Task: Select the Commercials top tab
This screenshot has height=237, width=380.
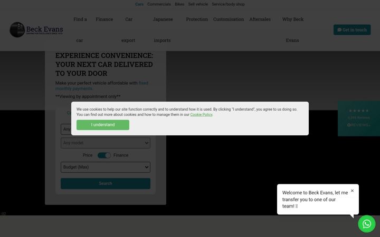Action: click(159, 4)
